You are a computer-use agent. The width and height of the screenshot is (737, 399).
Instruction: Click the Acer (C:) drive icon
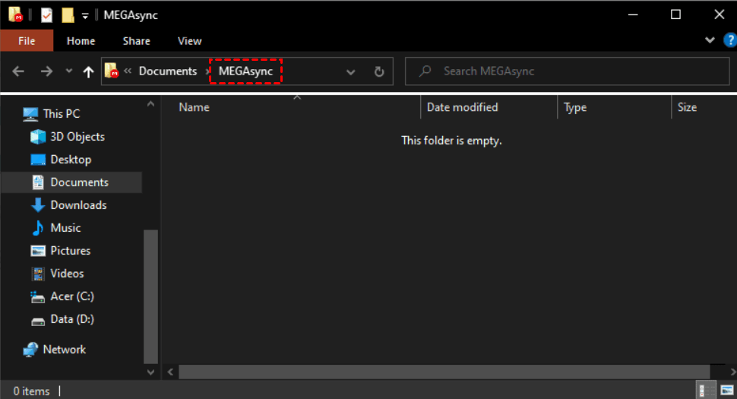click(x=37, y=297)
